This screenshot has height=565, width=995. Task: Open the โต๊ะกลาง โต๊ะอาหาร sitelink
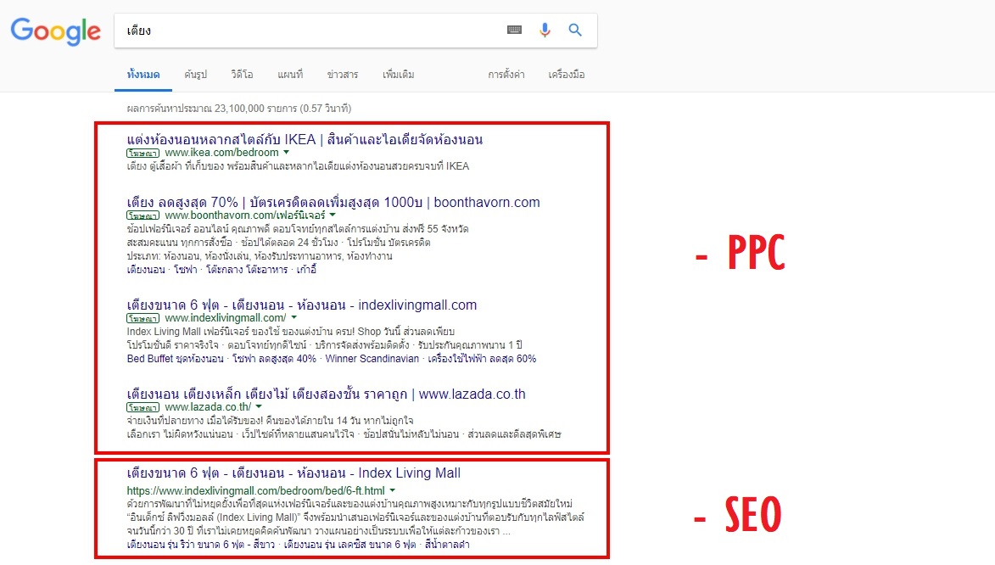pos(247,270)
